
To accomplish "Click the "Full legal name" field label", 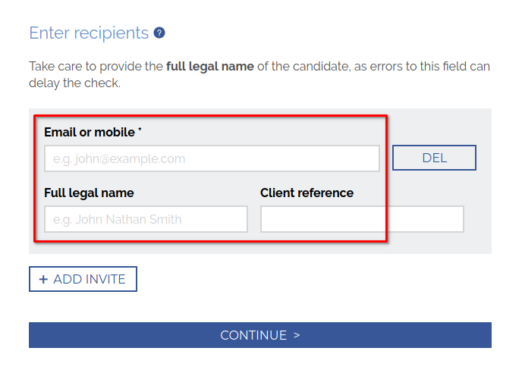I will 89,193.
